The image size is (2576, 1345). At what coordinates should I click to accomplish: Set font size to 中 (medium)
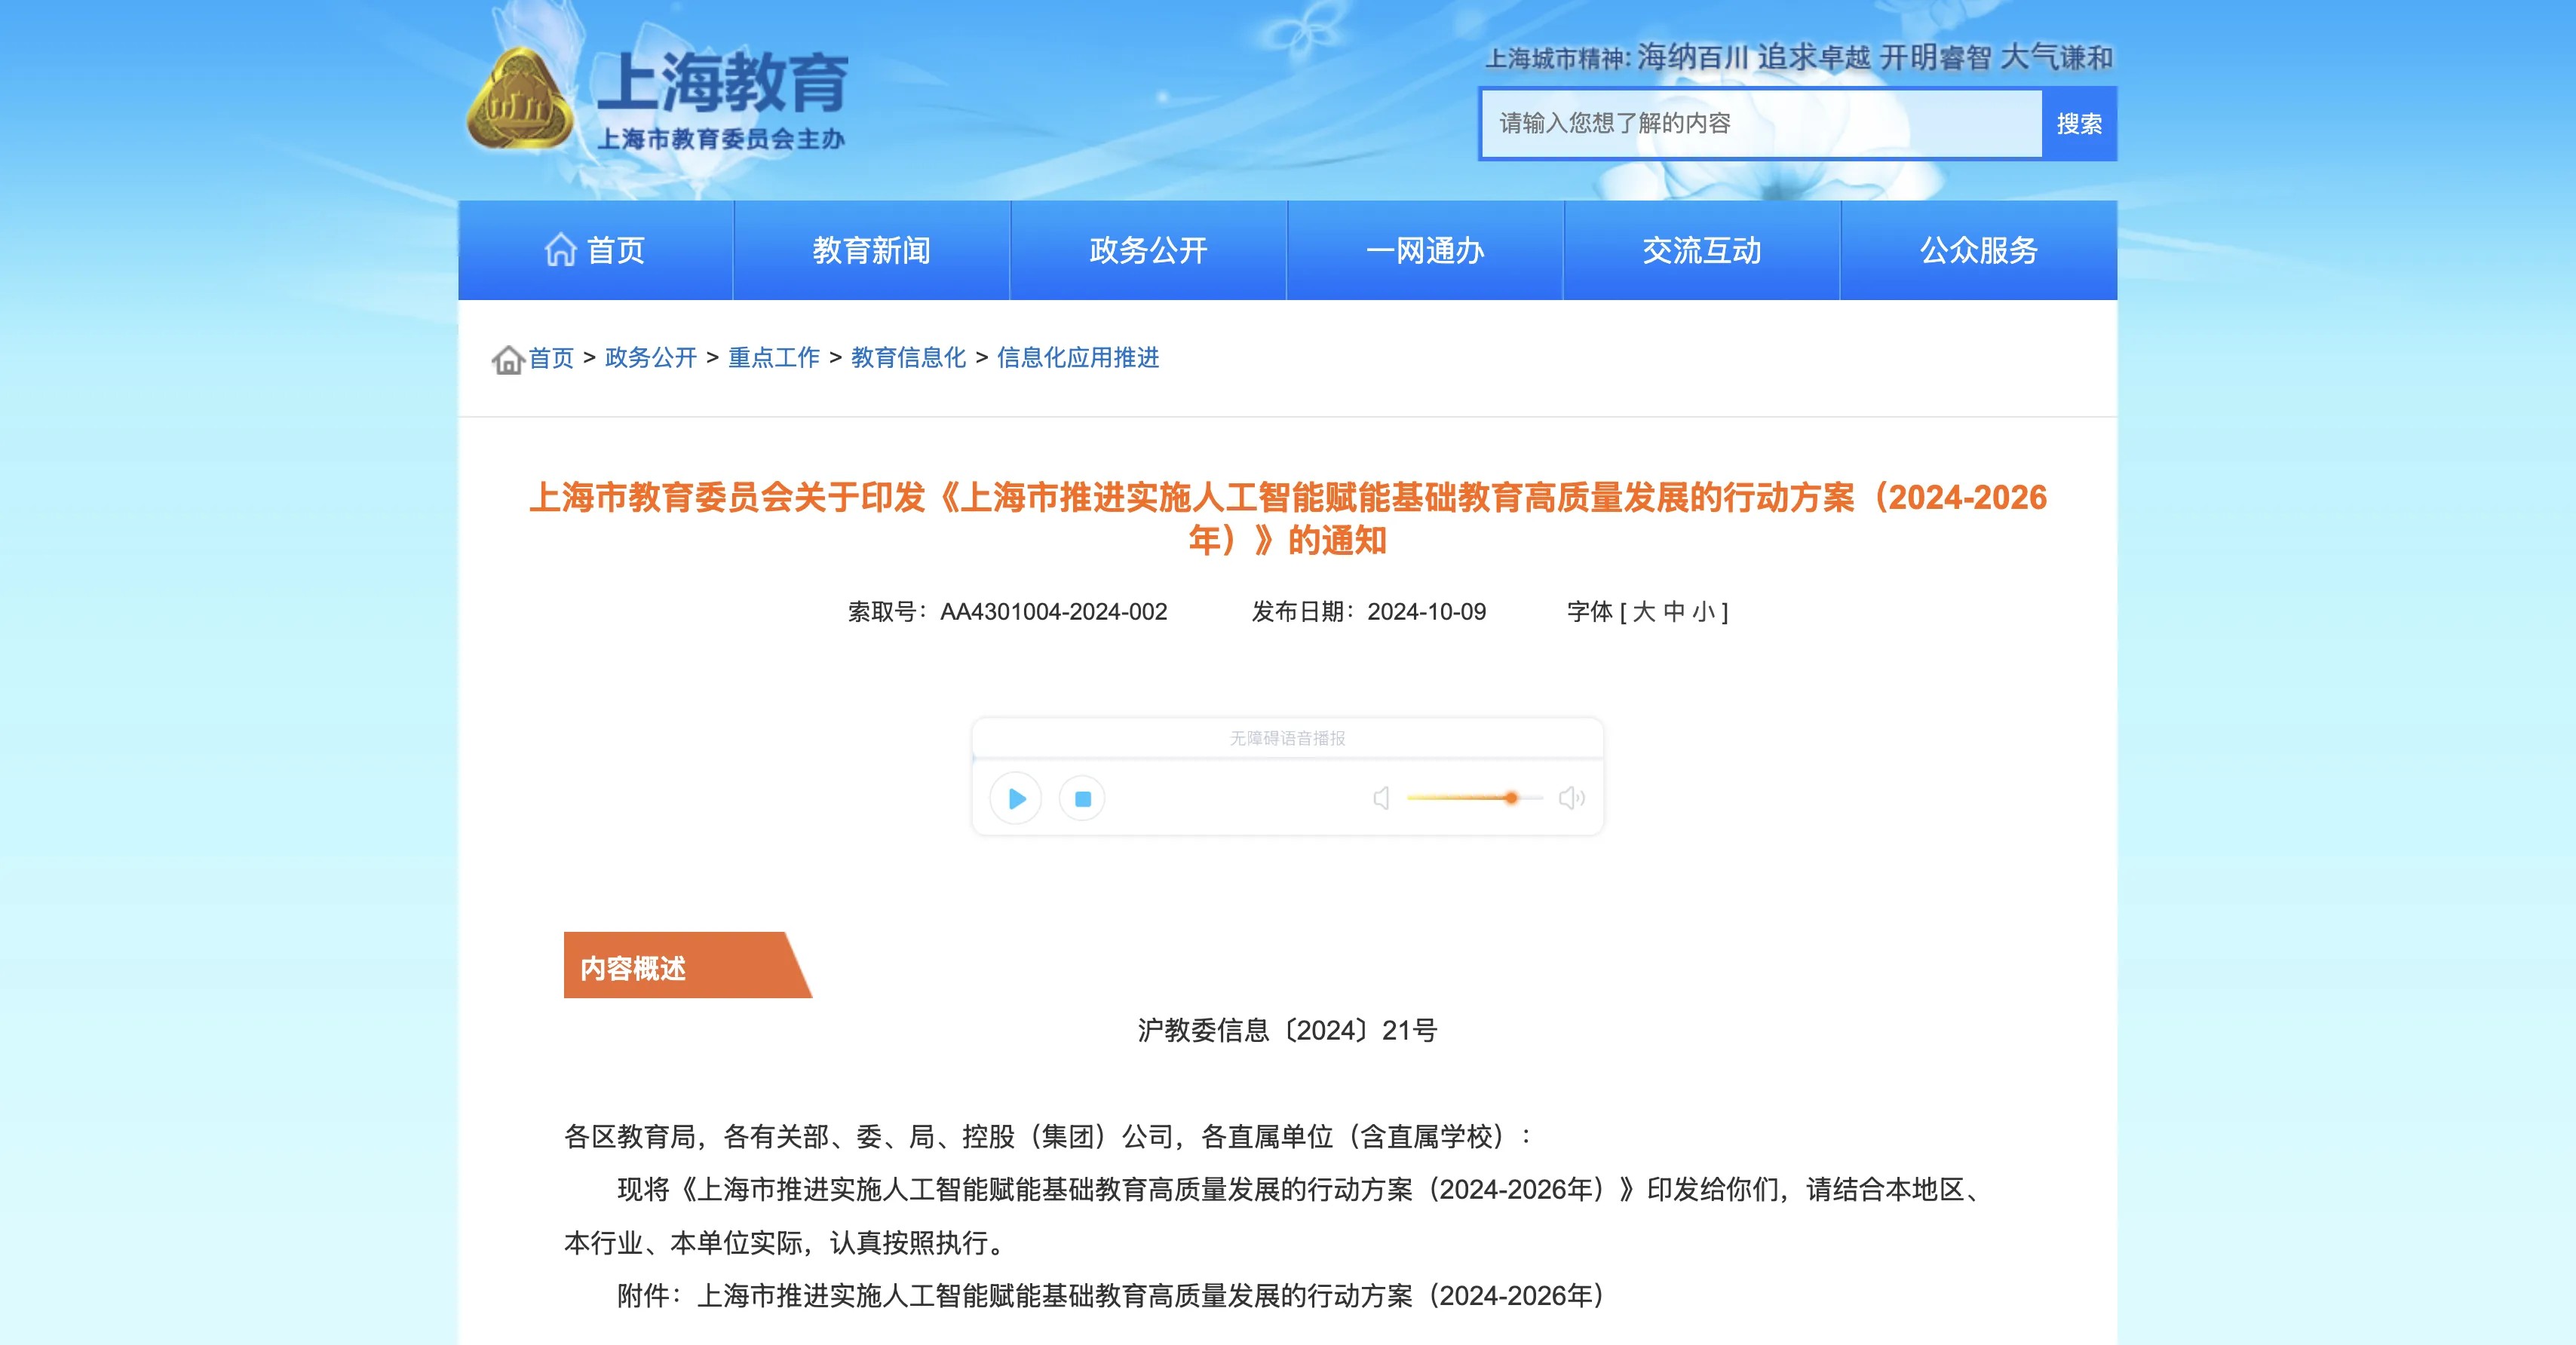(x=1674, y=612)
